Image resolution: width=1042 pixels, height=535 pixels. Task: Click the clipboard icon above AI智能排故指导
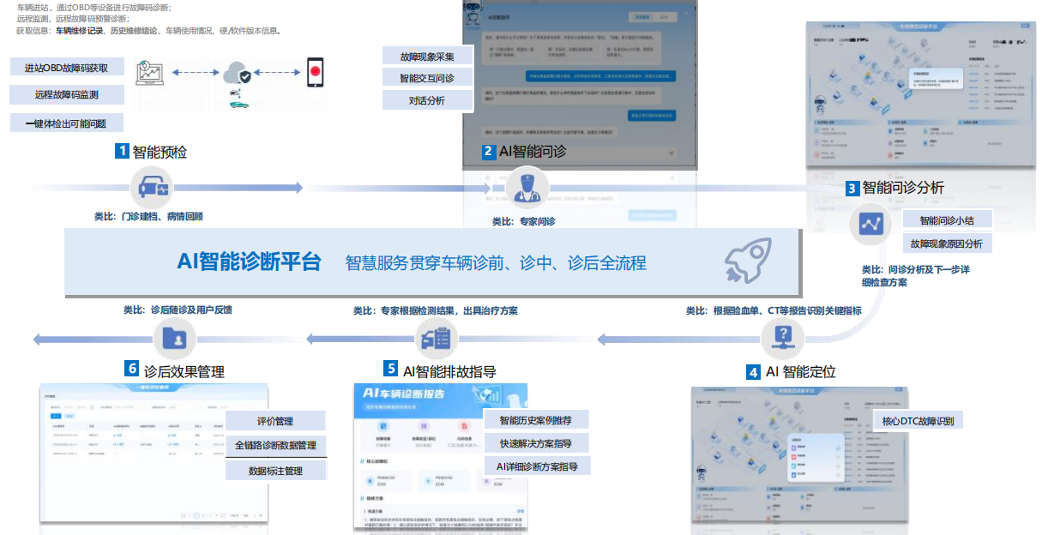click(x=436, y=338)
